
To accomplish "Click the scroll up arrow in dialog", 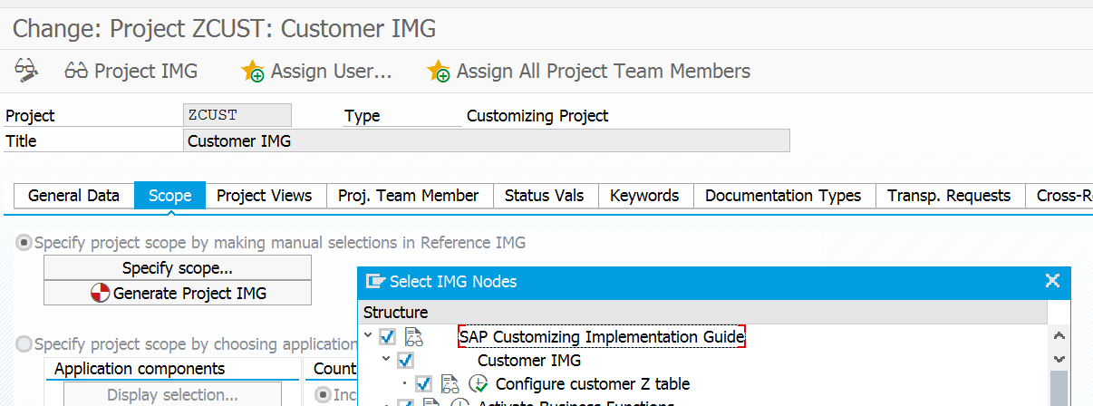I will tap(1059, 336).
